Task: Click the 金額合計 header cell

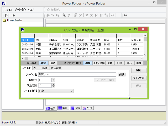Action: pos(136,40)
